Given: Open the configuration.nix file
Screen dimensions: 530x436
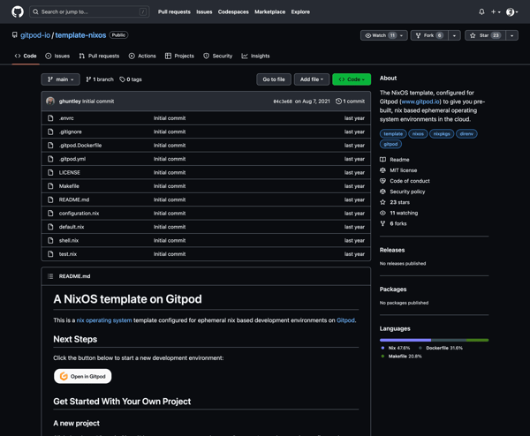Looking at the screenshot, I should (79, 213).
